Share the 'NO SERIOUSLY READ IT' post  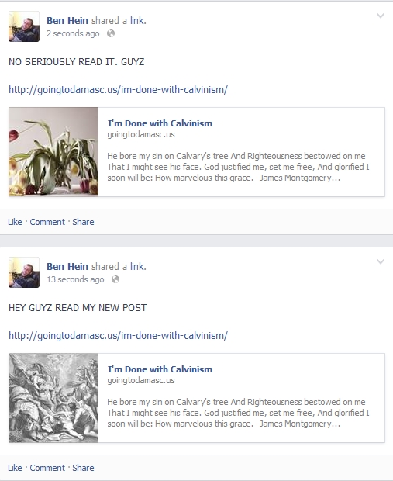point(83,222)
